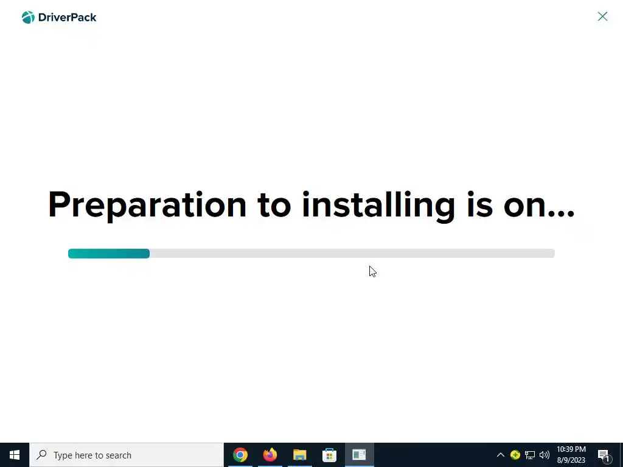This screenshot has height=467, width=623.
Task: Close the DriverPack window
Action: [x=602, y=16]
